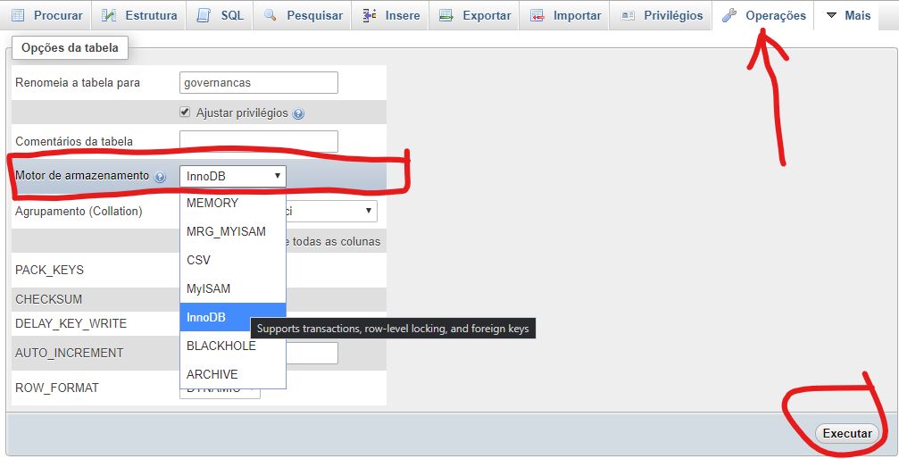The height and width of the screenshot is (459, 899).
Task: Click the Estrutura tab icon
Action: pos(109,15)
